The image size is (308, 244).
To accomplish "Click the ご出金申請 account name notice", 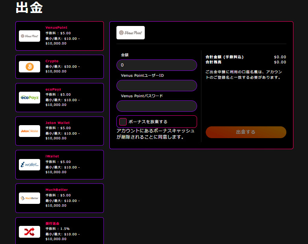I will (x=244, y=75).
